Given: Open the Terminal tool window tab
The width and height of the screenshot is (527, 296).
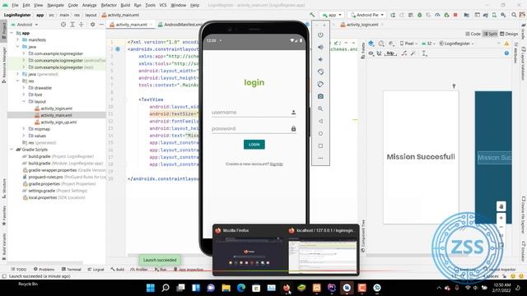Looking at the screenshot, I should (72, 269).
